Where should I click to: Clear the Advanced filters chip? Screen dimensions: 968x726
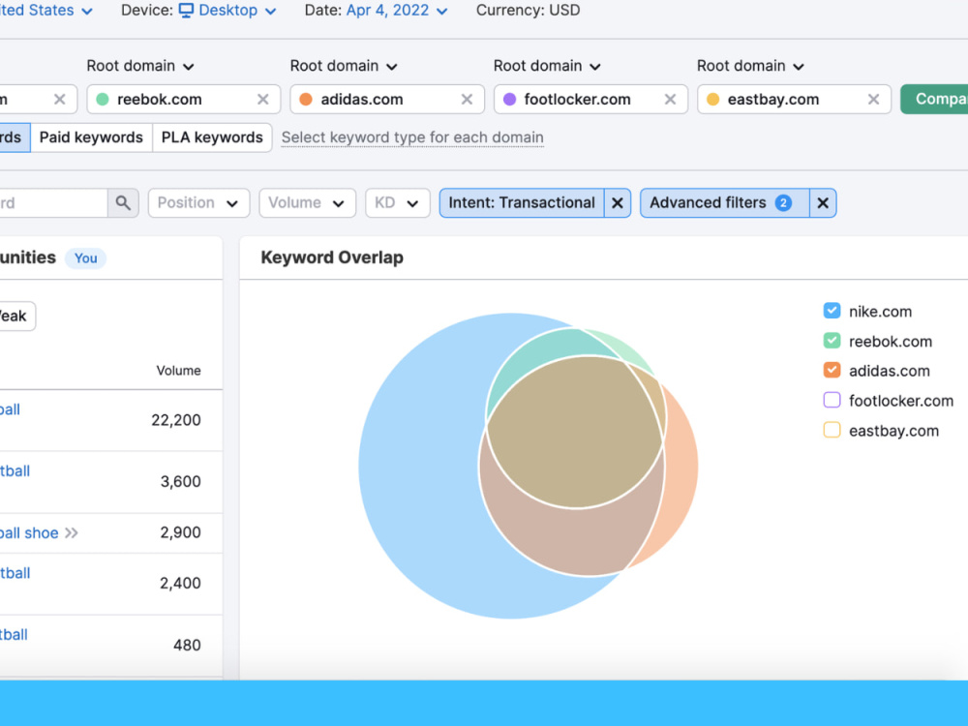[823, 203]
